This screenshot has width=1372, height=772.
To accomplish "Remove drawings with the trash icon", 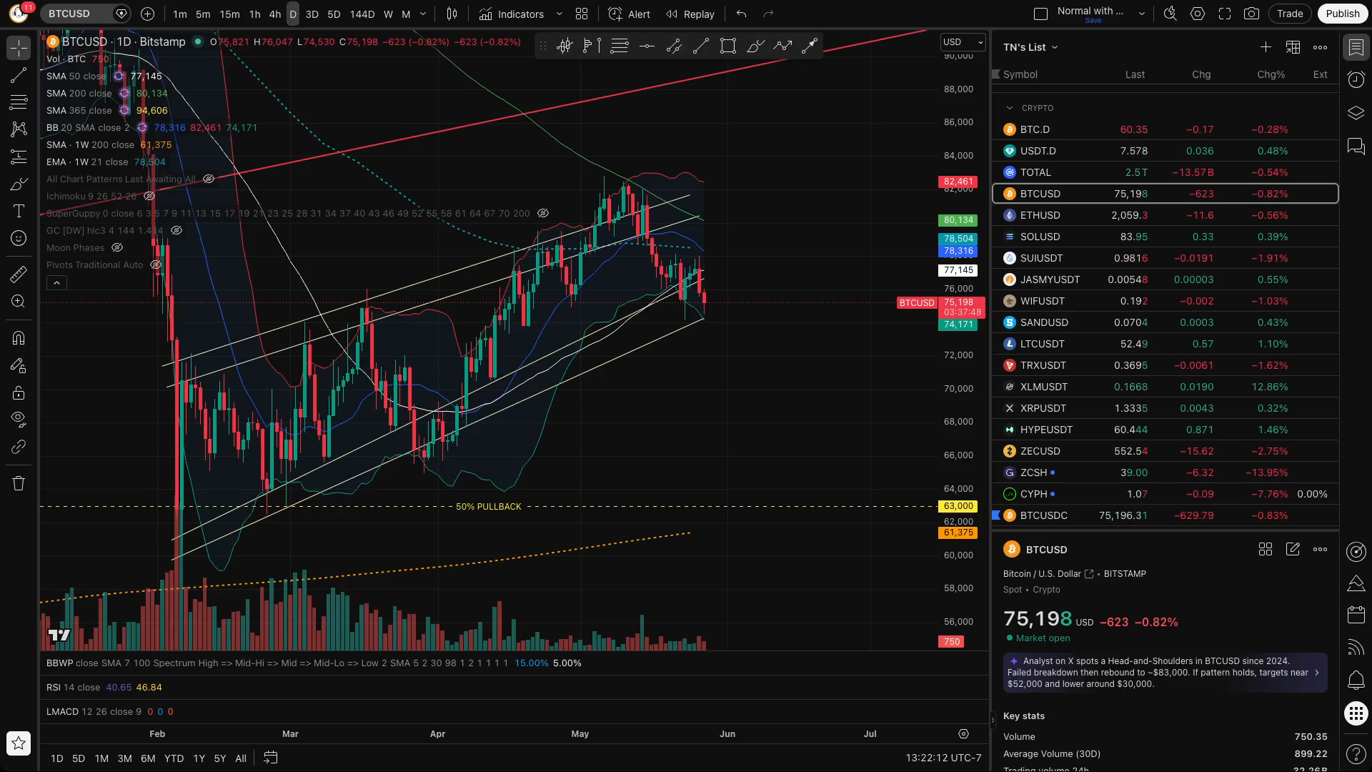I will [19, 483].
